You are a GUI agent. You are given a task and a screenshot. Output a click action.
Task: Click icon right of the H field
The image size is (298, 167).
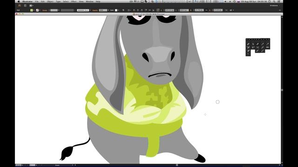pos(226,10)
